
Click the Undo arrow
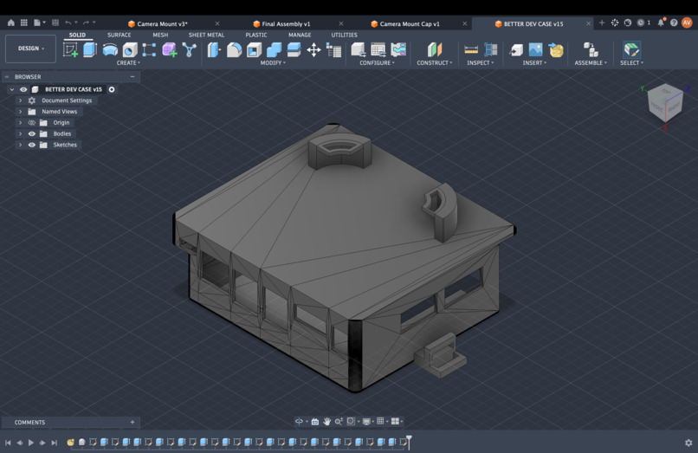click(68, 23)
